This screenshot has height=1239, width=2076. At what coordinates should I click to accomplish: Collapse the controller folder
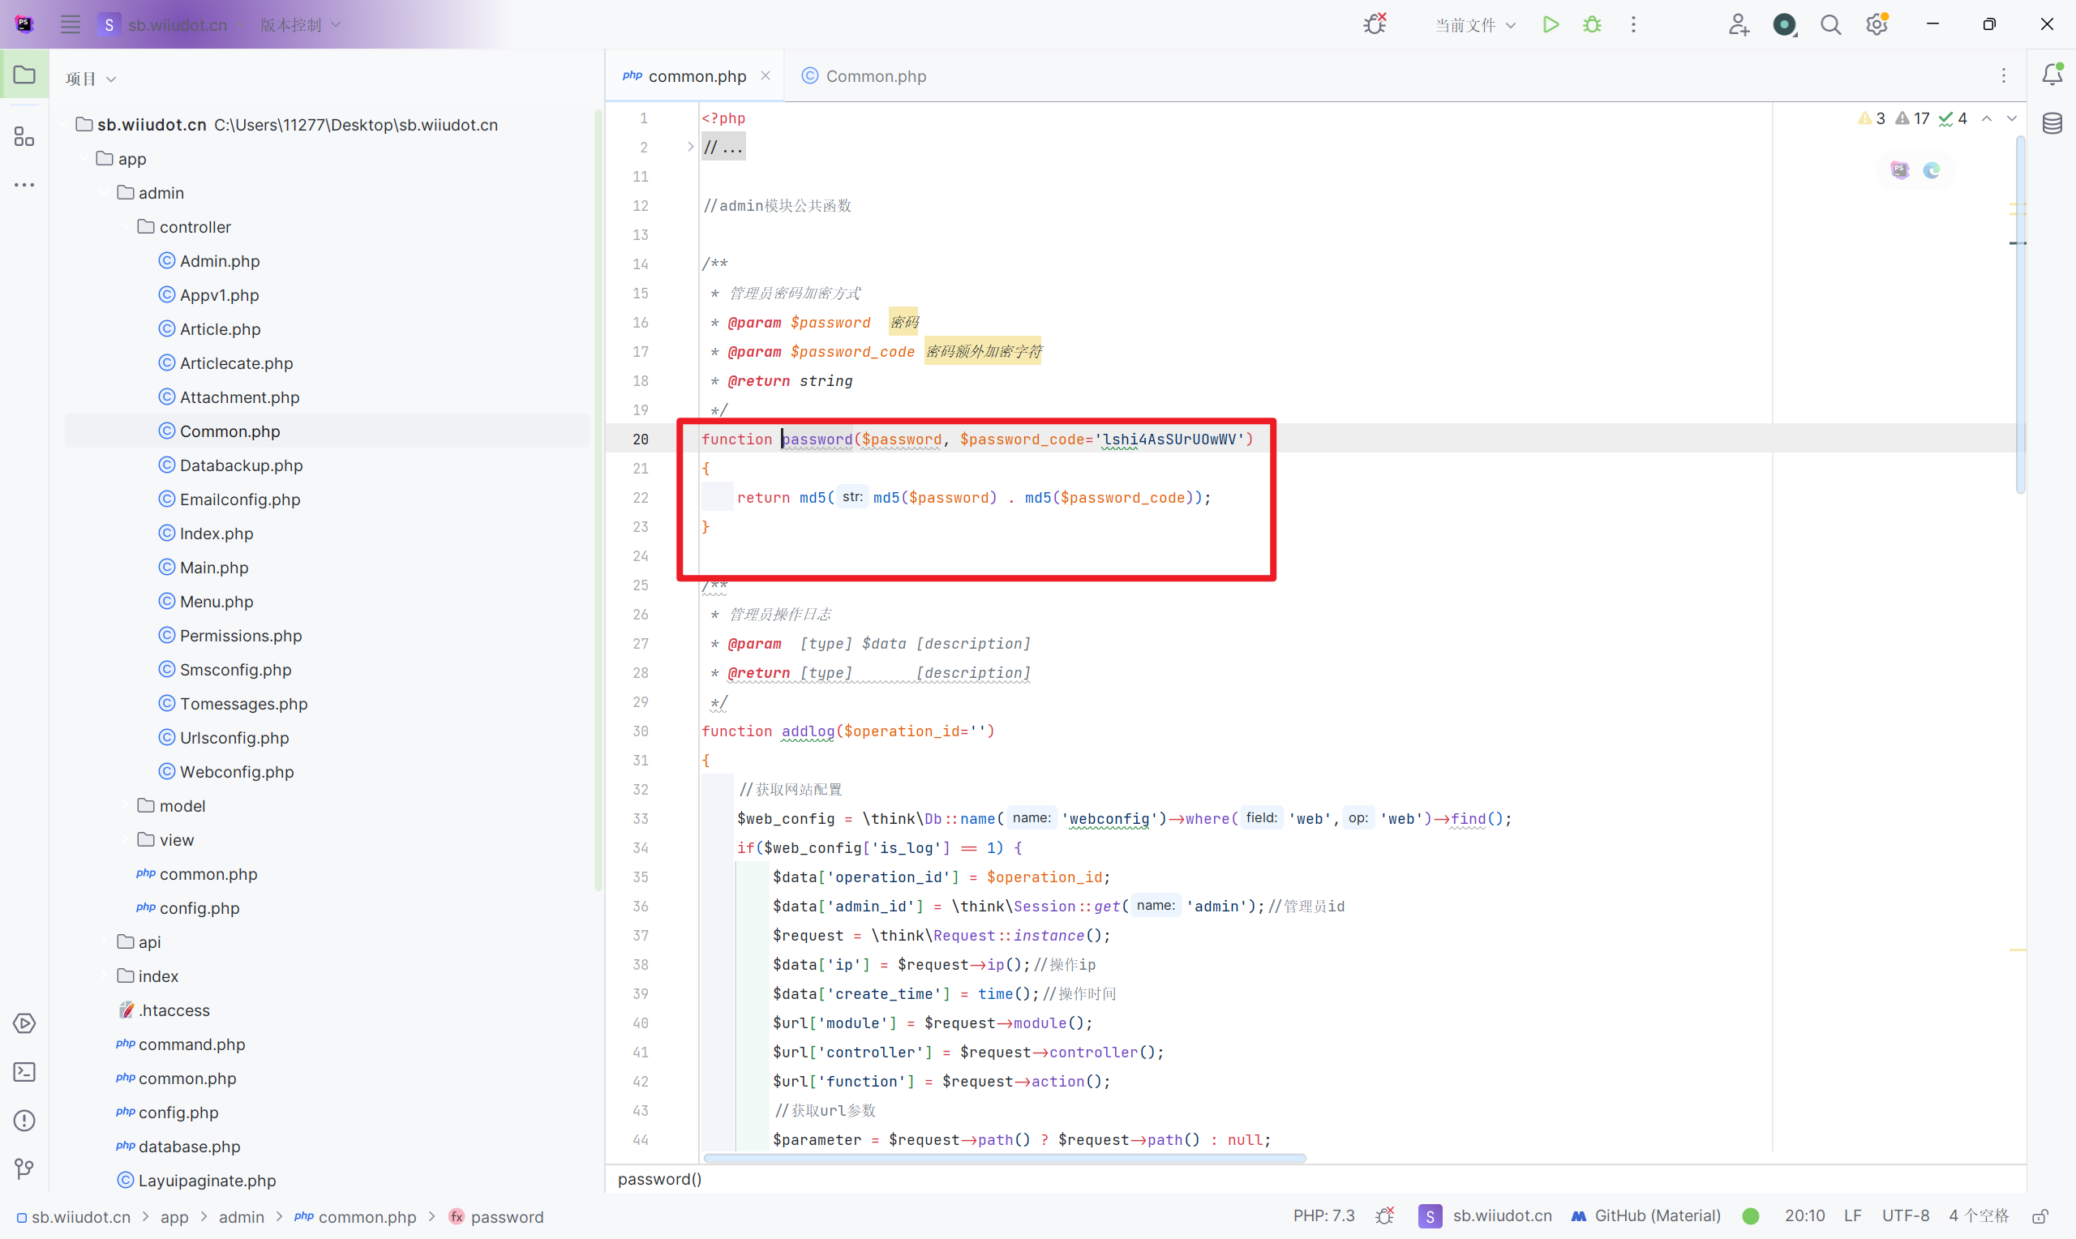click(125, 227)
